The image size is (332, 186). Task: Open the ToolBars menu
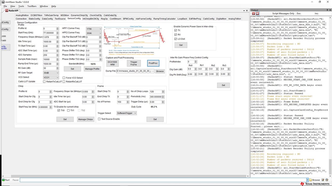[32, 6]
